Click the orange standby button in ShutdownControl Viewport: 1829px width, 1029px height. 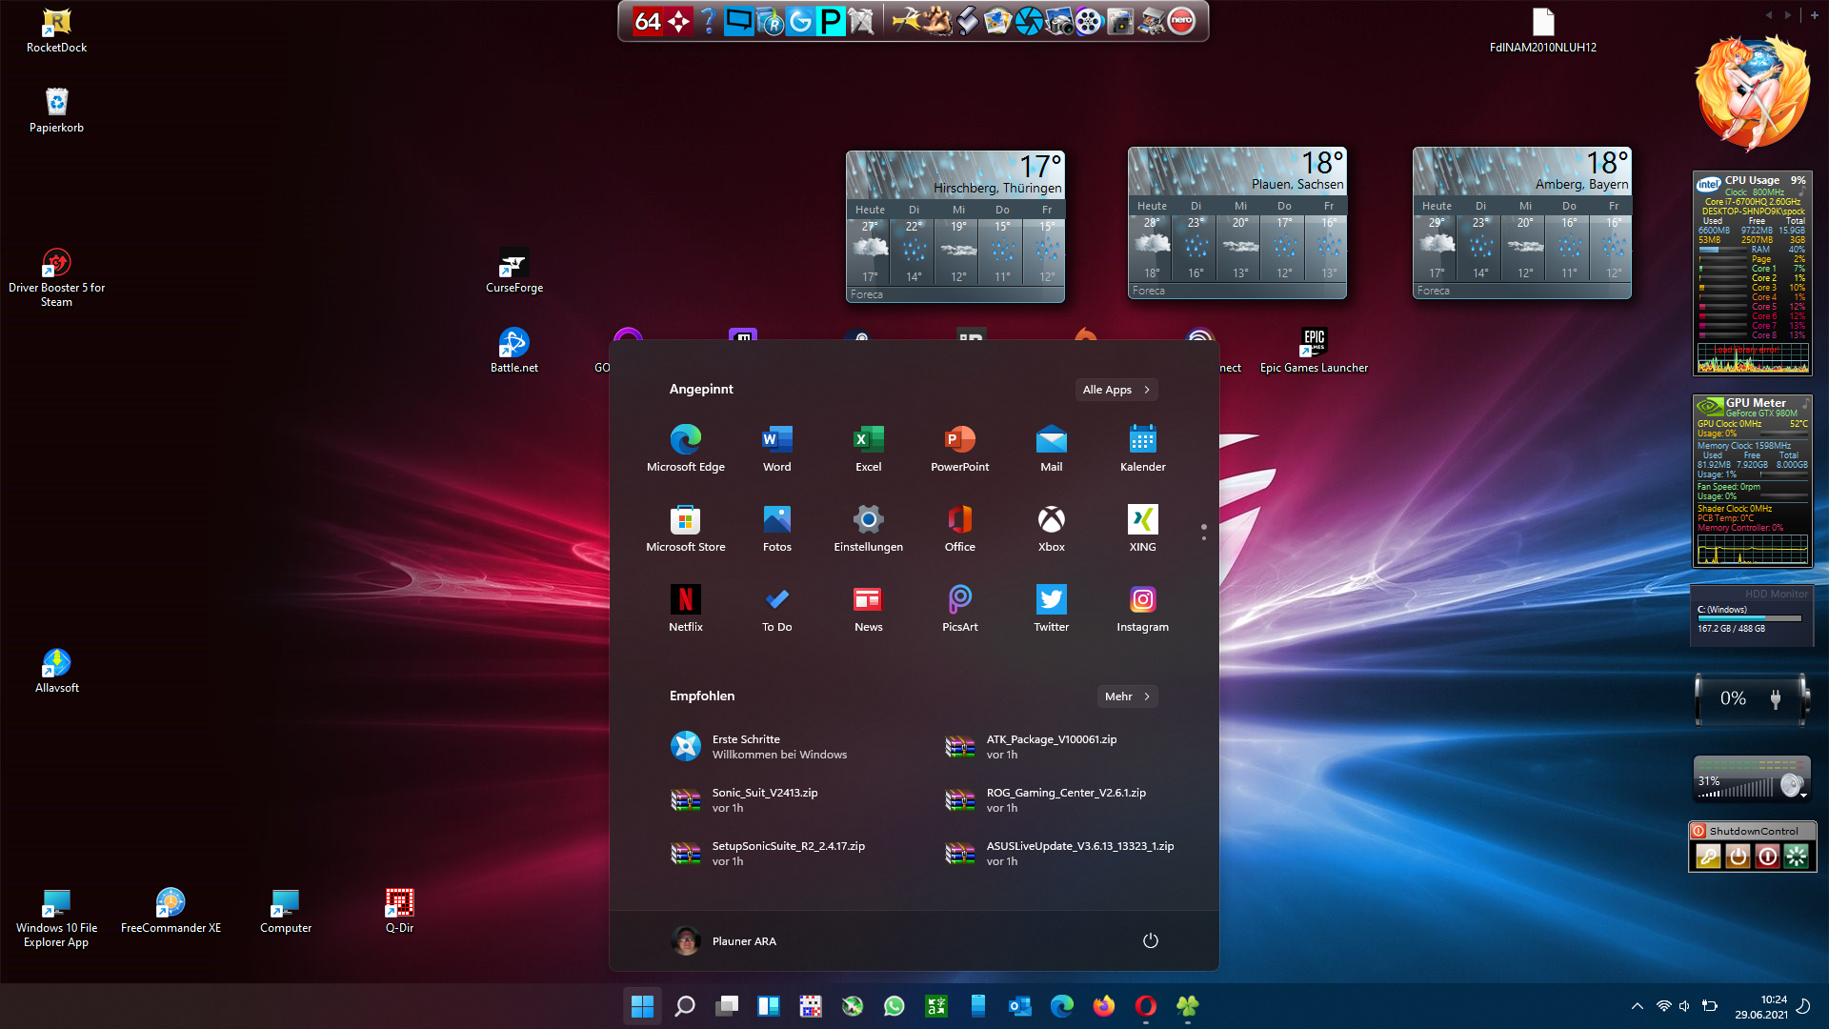point(1738,857)
